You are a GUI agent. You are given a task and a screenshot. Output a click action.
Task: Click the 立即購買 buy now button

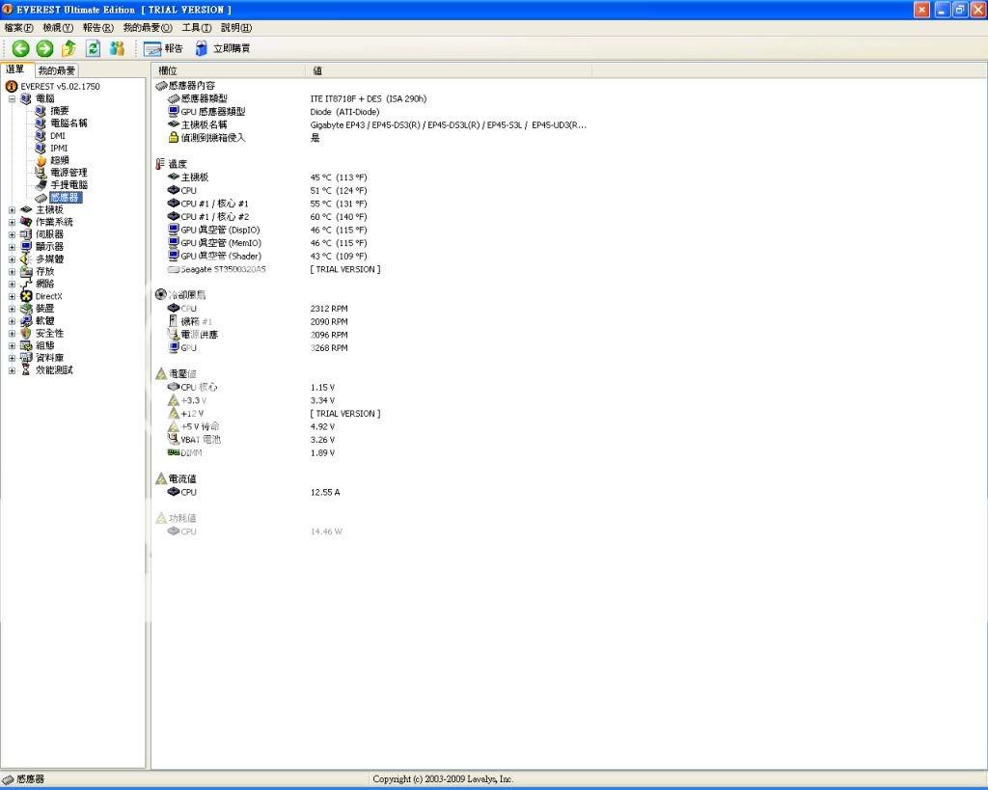pyautogui.click(x=223, y=48)
